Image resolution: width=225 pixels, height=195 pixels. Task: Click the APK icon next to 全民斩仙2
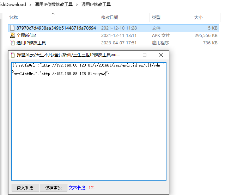click(12, 35)
